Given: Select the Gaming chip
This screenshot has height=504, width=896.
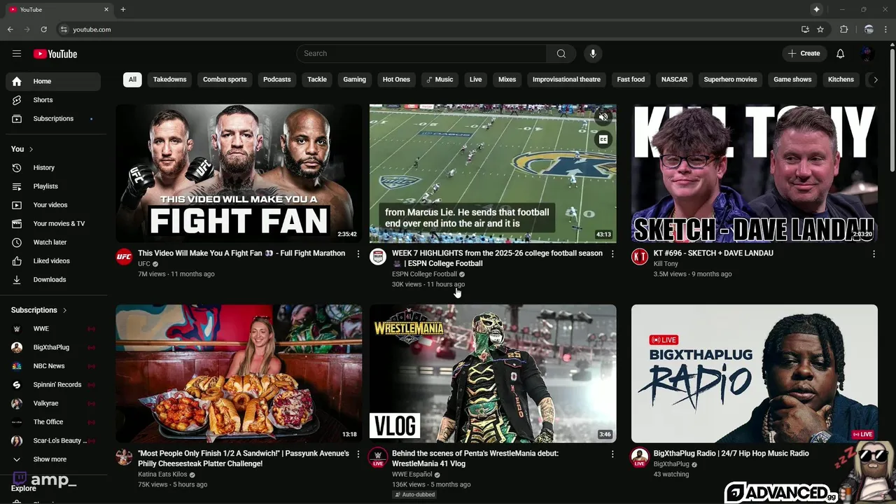Looking at the screenshot, I should click(354, 80).
